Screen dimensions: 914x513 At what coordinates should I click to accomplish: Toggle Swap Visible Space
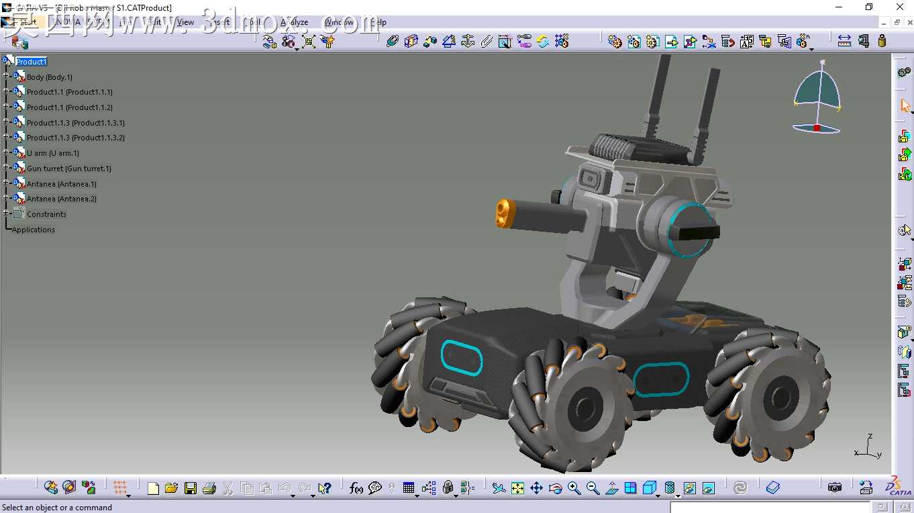pos(708,488)
